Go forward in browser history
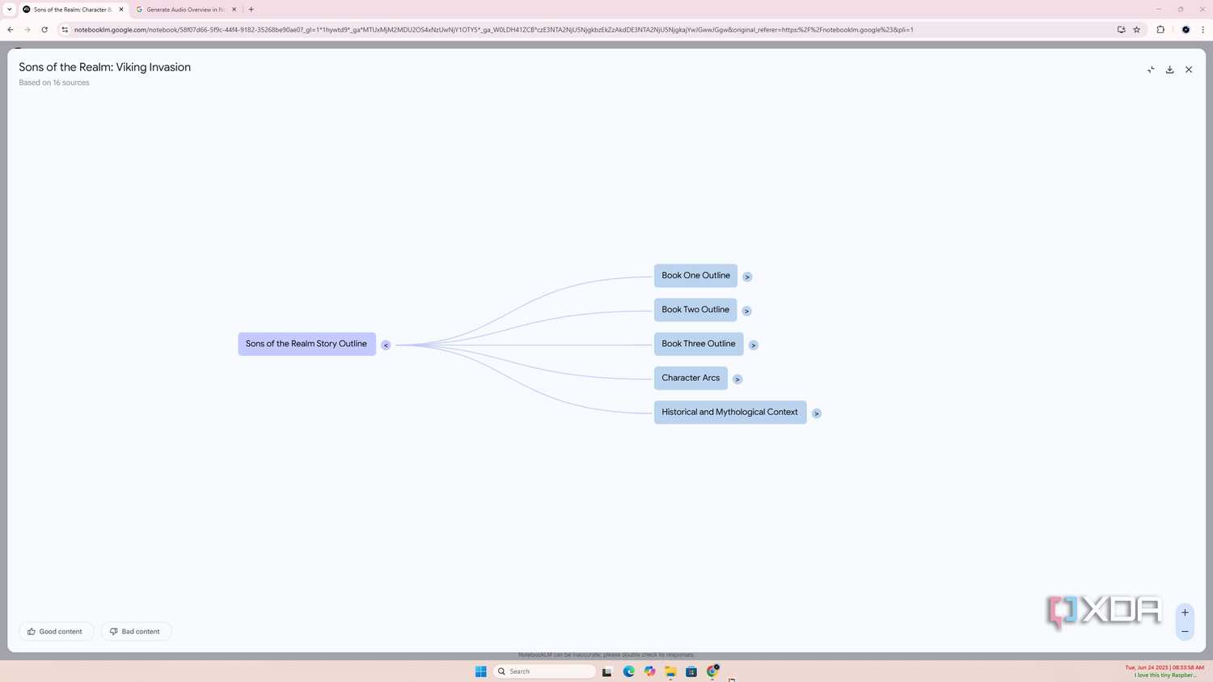The height and width of the screenshot is (682, 1213). [x=27, y=30]
